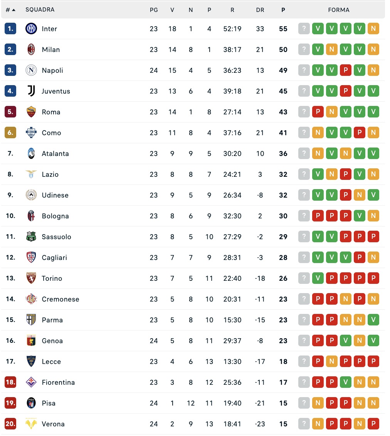Sort the table by PG column
The image size is (390, 436).
point(154,10)
